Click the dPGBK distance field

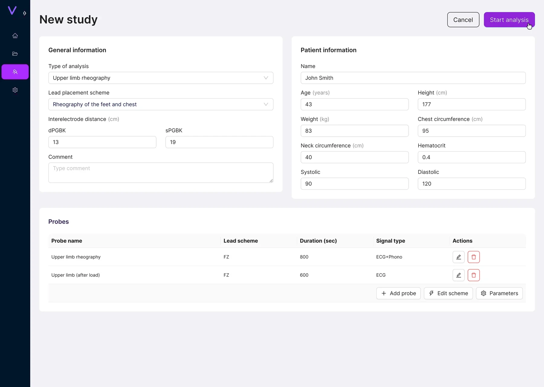(102, 142)
